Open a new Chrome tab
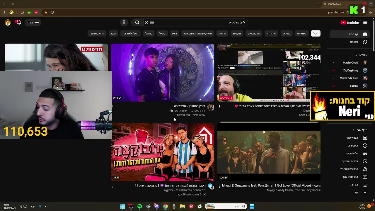Image resolution: width=375 pixels, height=211 pixels. point(318,4)
